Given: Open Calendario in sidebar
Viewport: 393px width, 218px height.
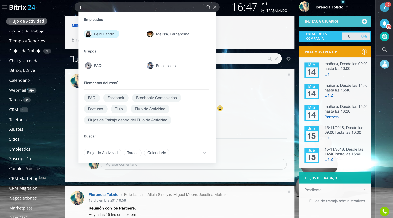Looking at the screenshot, I should point(20,80).
